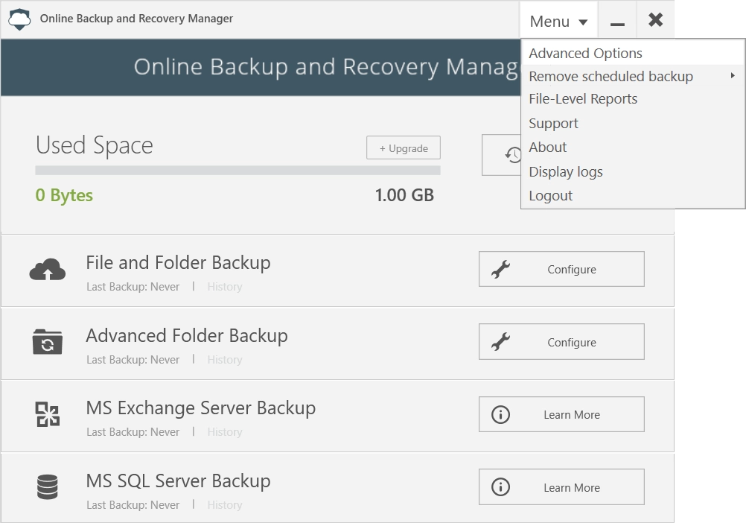Open History for File and Folder Backup
The height and width of the screenshot is (523, 746).
[225, 287]
